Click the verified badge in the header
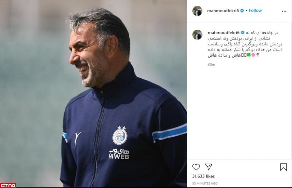Viewport: 292px width, 188px height. point(242,10)
